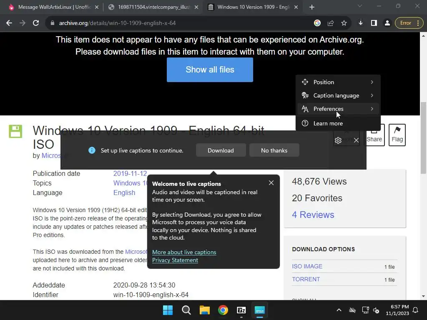Expand the Caption language chevron
The image size is (427, 320).
pos(372,95)
